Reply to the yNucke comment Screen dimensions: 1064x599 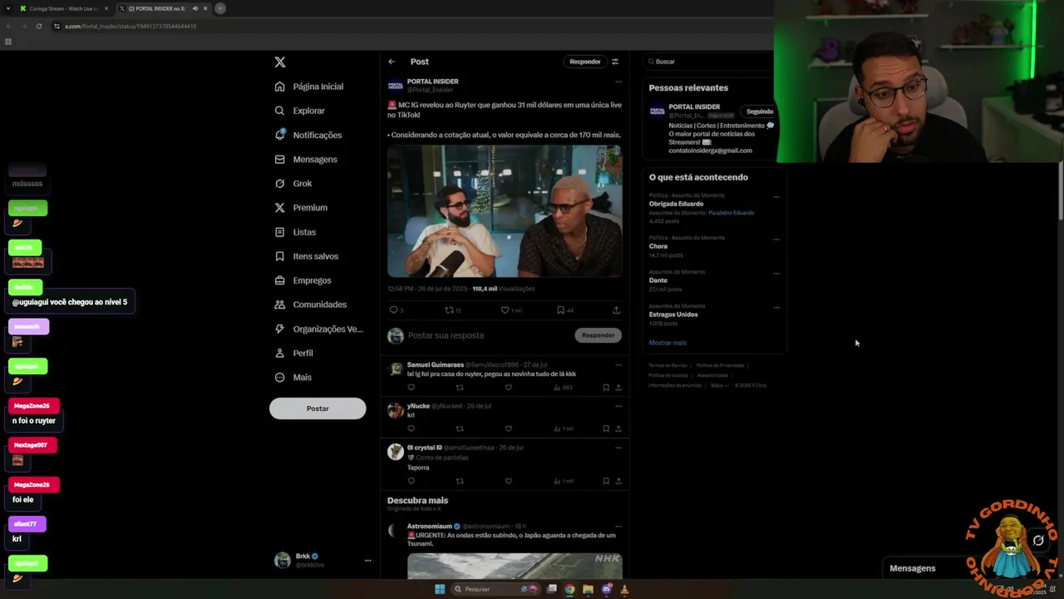click(x=411, y=428)
